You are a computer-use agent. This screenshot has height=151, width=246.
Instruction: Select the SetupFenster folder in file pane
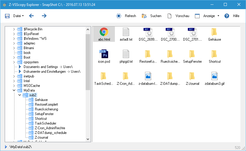coord(192,56)
